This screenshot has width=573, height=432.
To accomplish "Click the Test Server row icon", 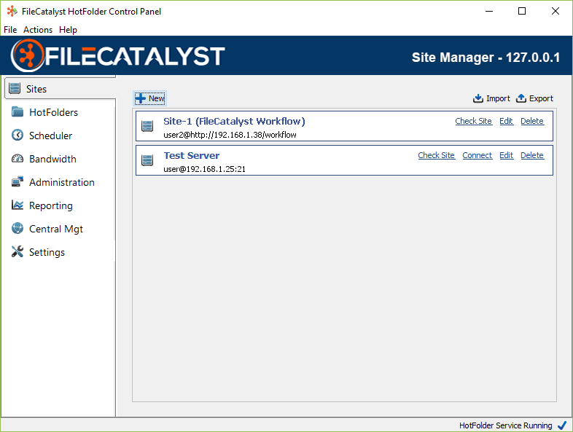I will pos(147,160).
